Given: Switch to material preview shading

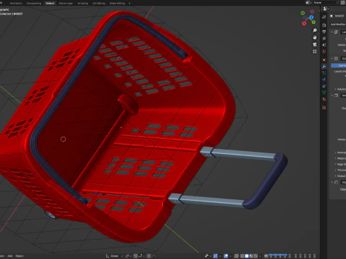Looking at the screenshot, I should (252, 256).
